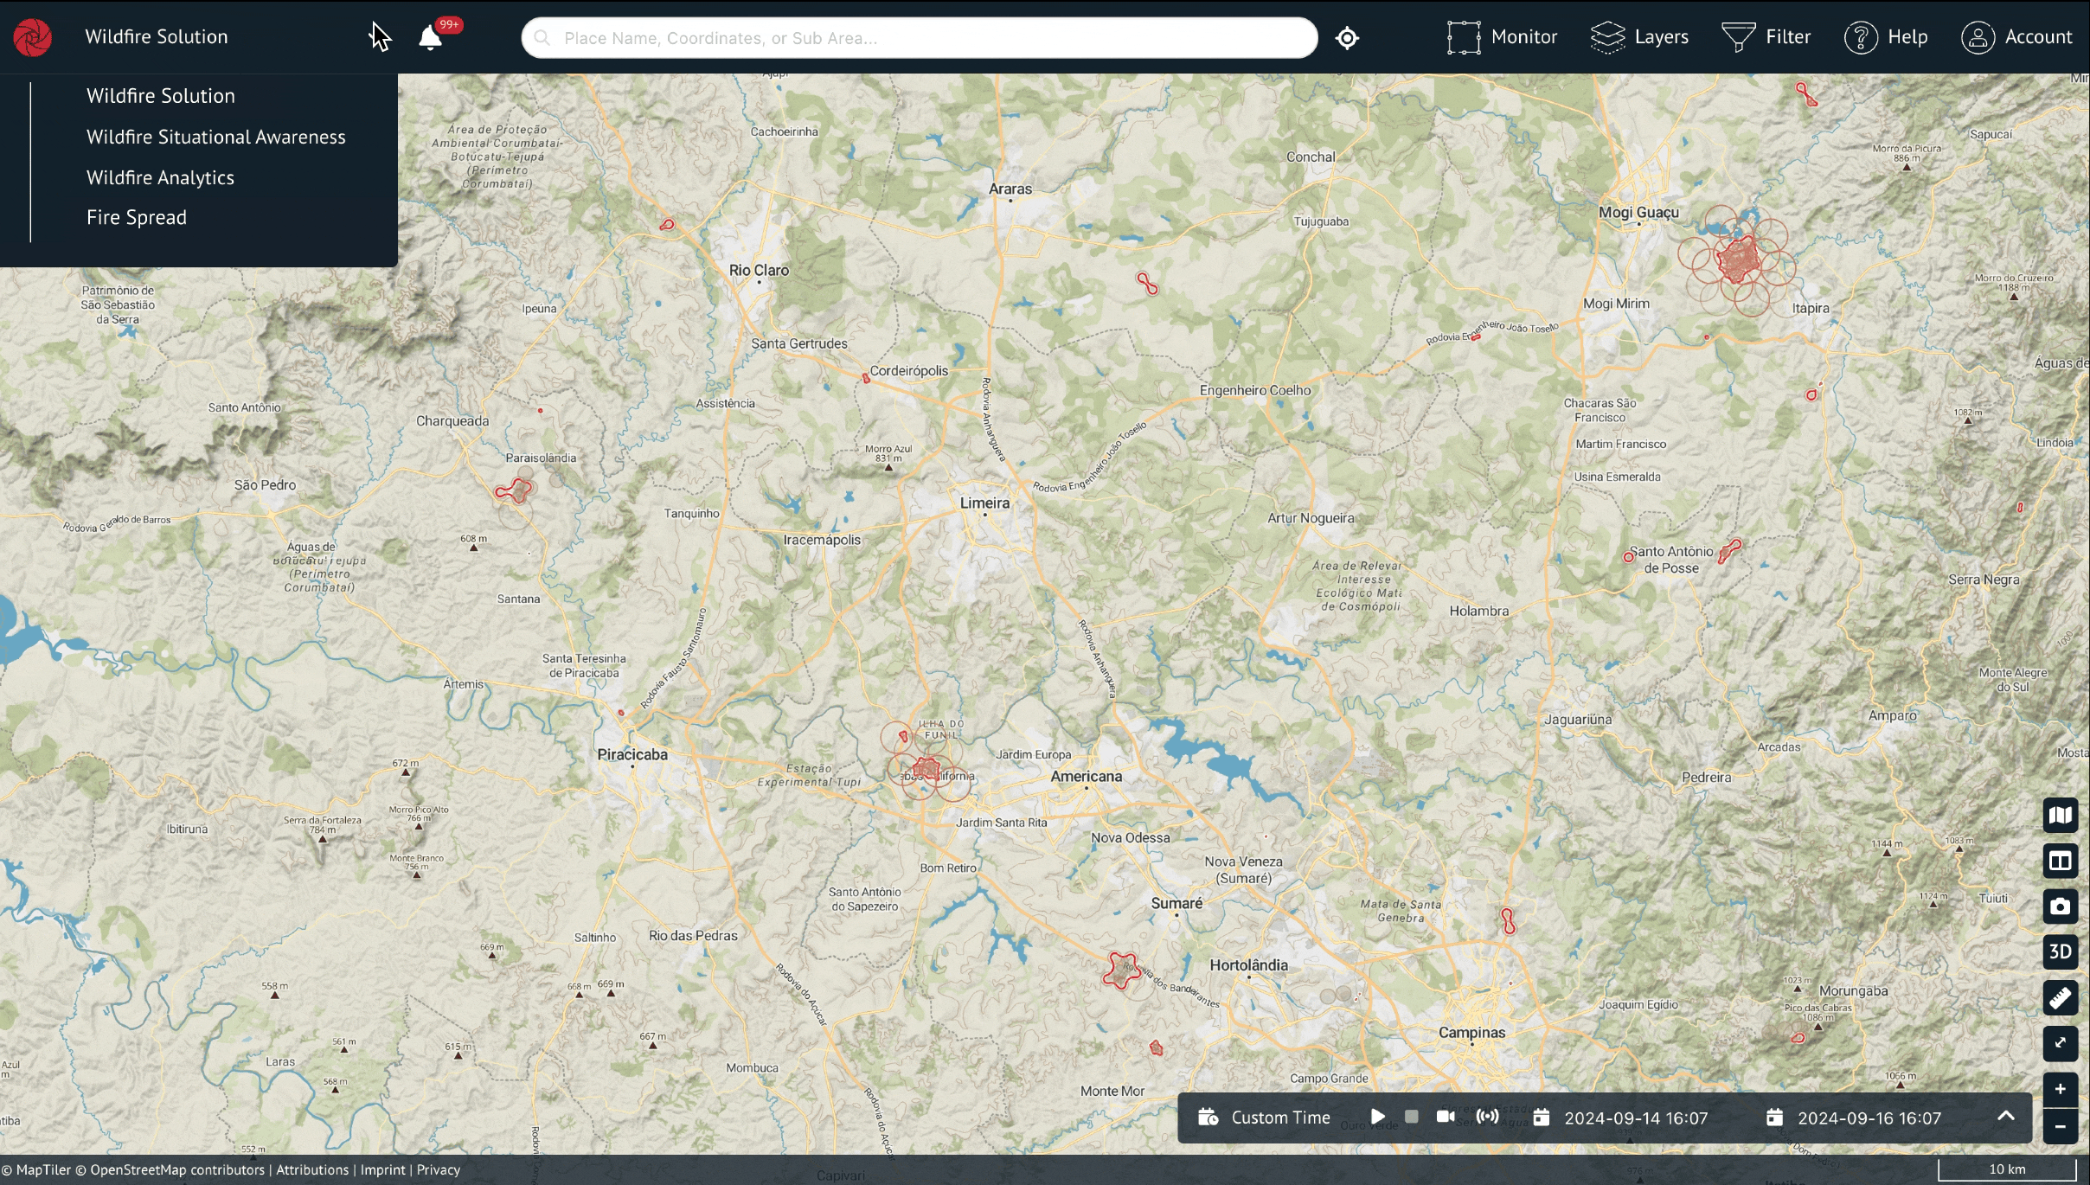
Task: Select the ruler measurement tool
Action: (2061, 997)
